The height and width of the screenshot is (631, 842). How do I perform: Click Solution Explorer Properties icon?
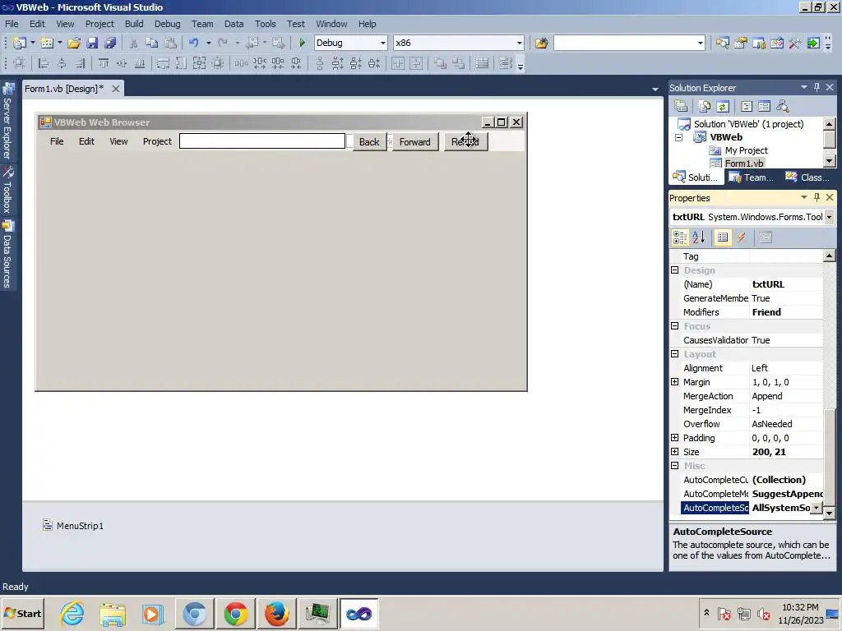(x=681, y=106)
